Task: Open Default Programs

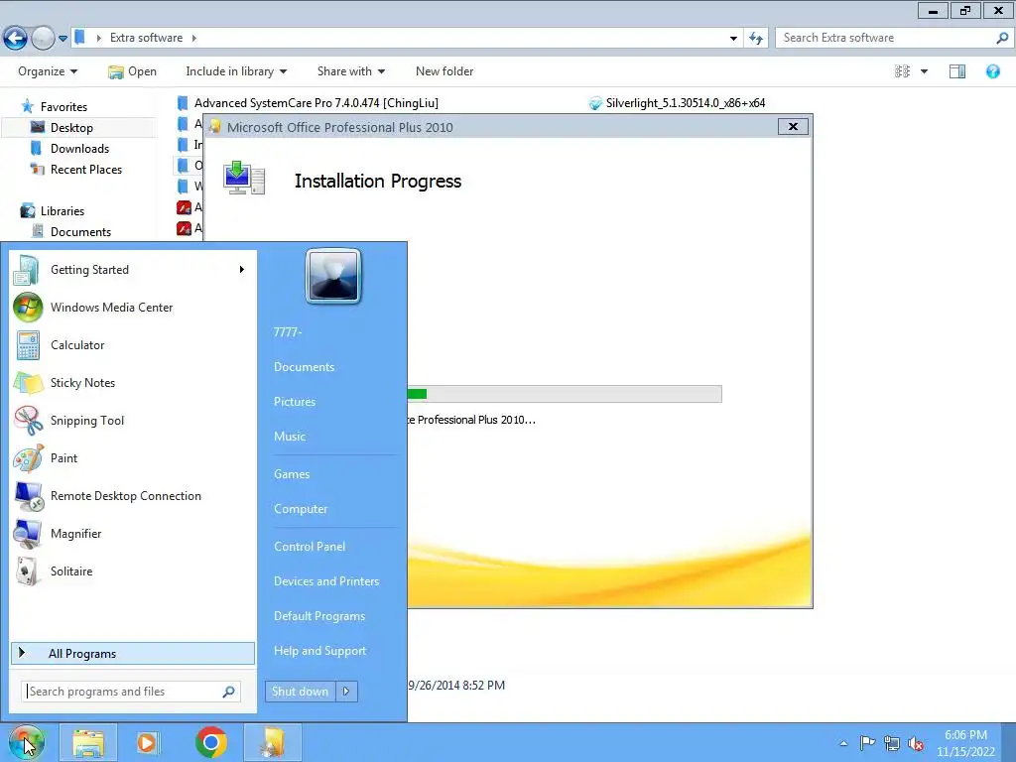Action: pyautogui.click(x=319, y=616)
